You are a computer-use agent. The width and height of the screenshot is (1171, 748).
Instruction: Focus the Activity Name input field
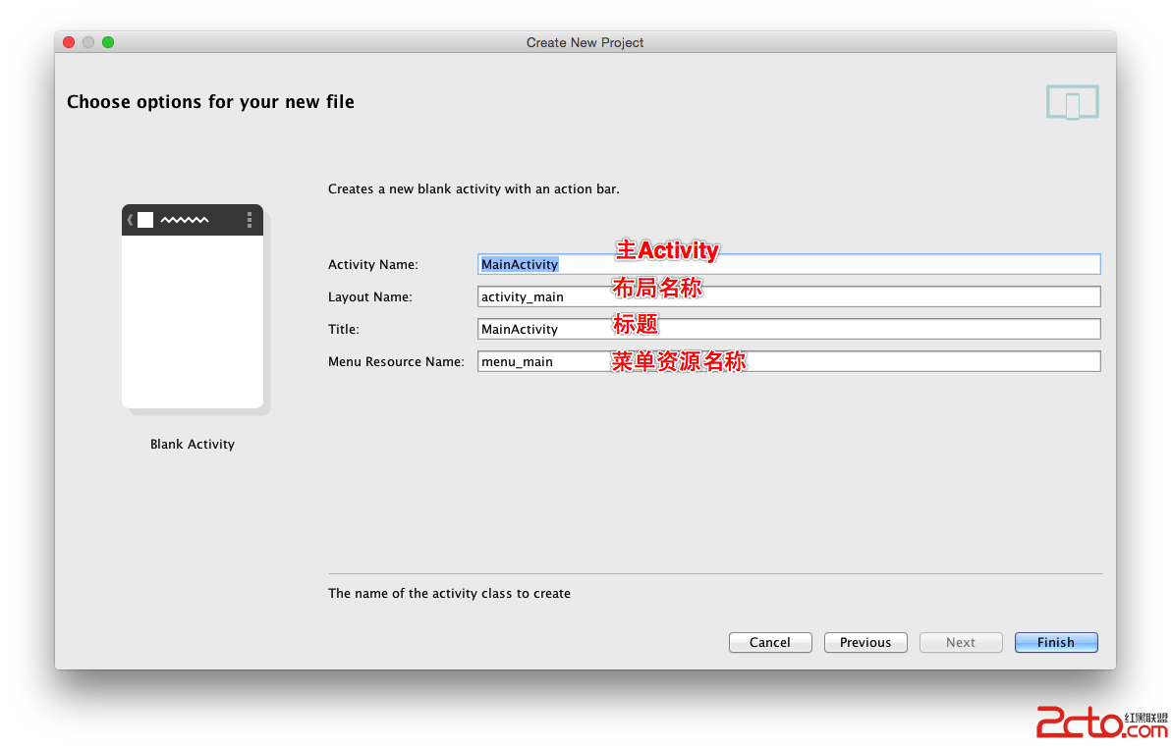[x=789, y=264]
